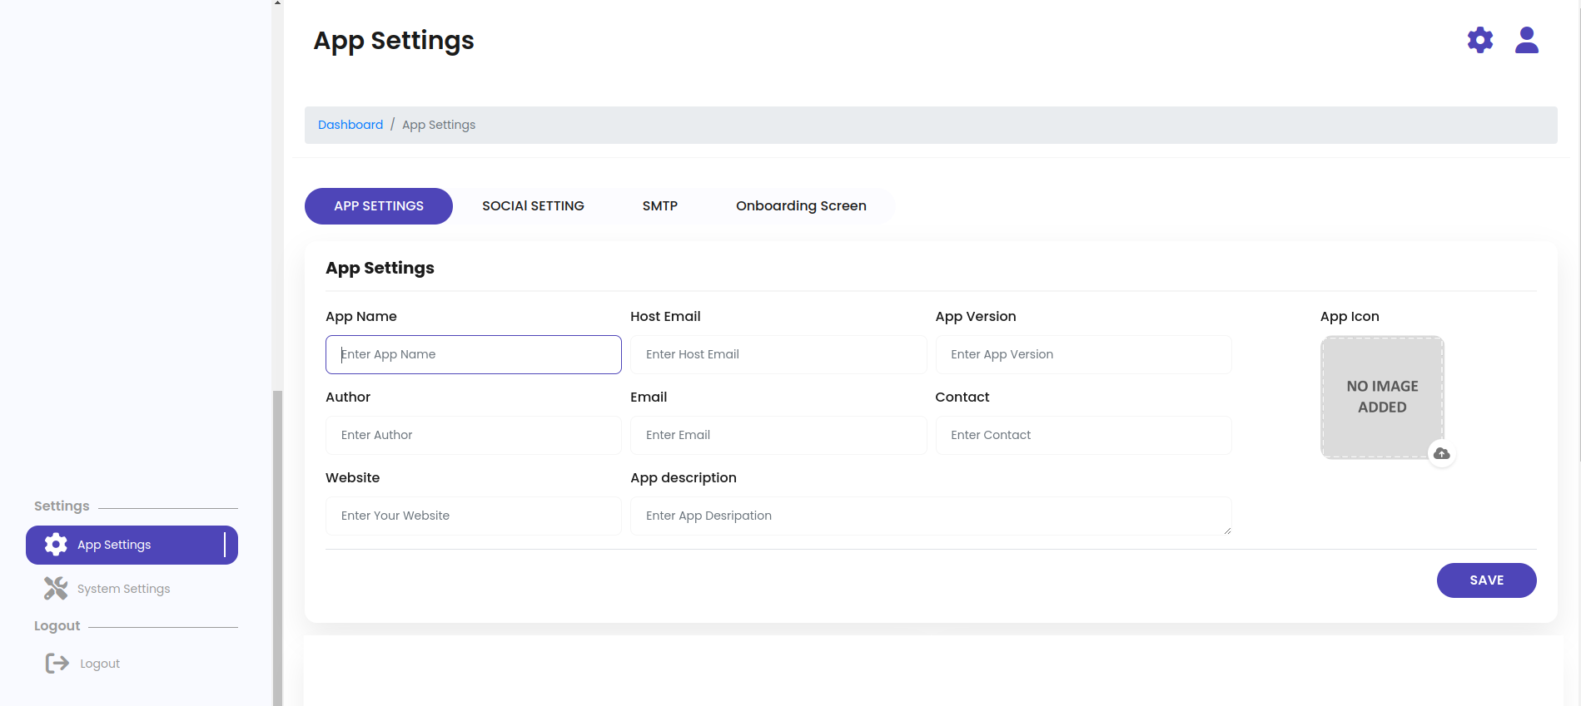Select the APP SETTINGS tab
The height and width of the screenshot is (706, 1581).
(x=379, y=206)
